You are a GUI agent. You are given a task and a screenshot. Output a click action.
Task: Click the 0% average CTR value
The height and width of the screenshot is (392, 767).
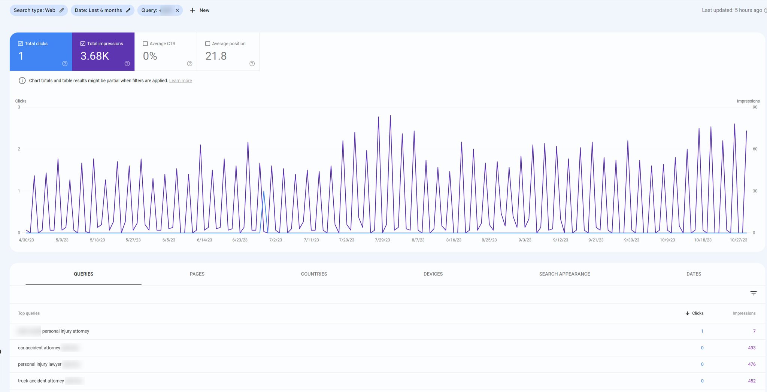click(x=150, y=56)
